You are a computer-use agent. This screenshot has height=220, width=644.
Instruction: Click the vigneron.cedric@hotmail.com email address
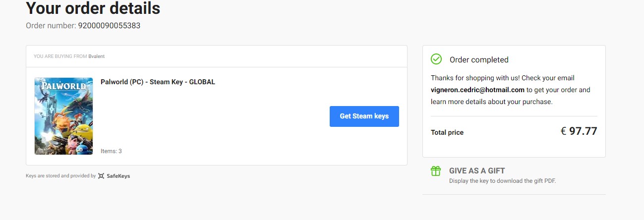coord(477,90)
